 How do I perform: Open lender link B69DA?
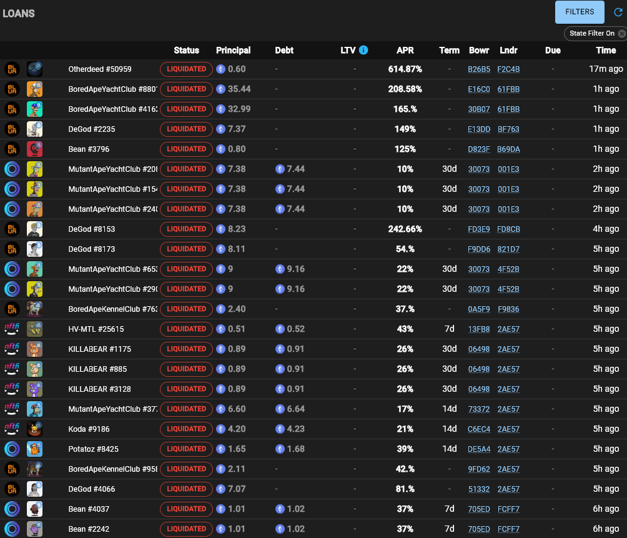point(508,149)
